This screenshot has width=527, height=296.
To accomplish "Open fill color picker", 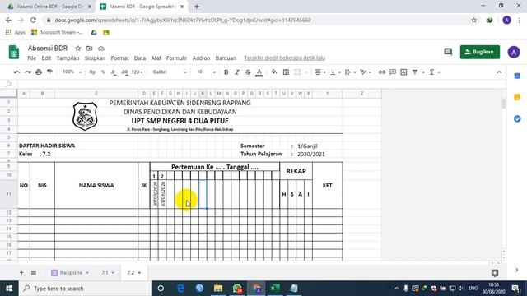I will click(274, 72).
